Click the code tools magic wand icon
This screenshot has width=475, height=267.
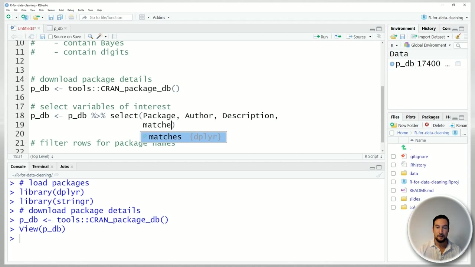(x=99, y=37)
